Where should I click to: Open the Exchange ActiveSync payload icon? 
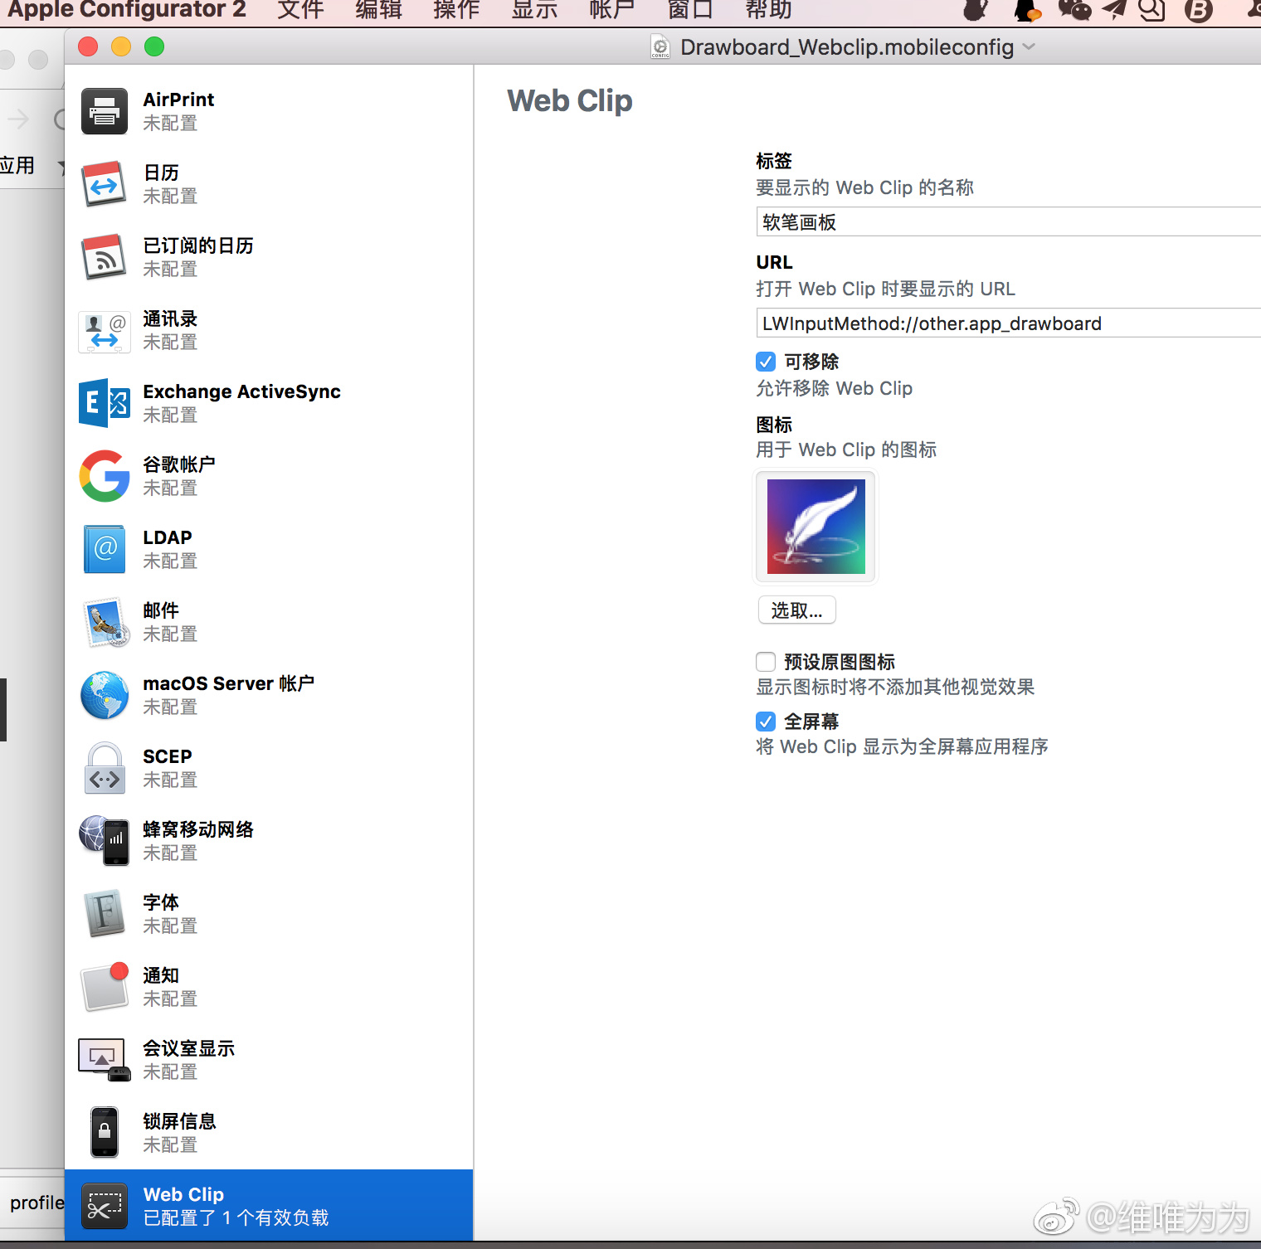[x=105, y=403]
